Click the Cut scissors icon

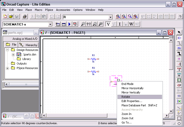tap(32, 17)
